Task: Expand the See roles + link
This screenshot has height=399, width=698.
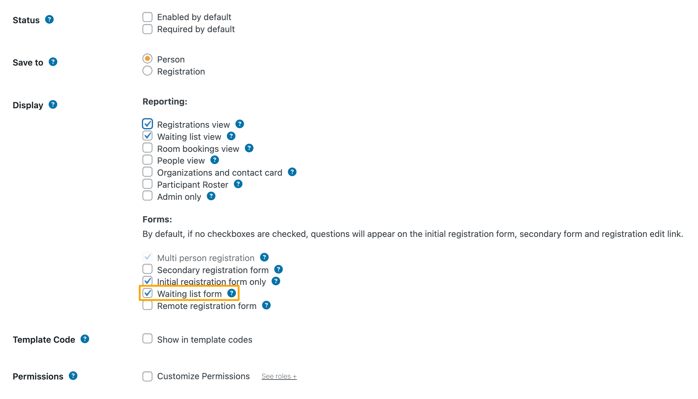Action: click(279, 376)
